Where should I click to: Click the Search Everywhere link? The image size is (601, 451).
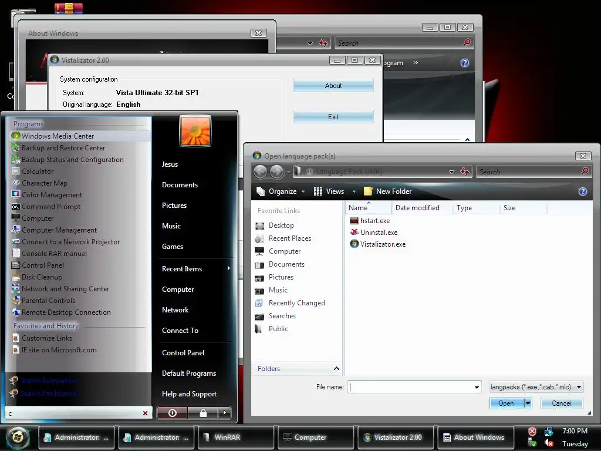coord(49,381)
